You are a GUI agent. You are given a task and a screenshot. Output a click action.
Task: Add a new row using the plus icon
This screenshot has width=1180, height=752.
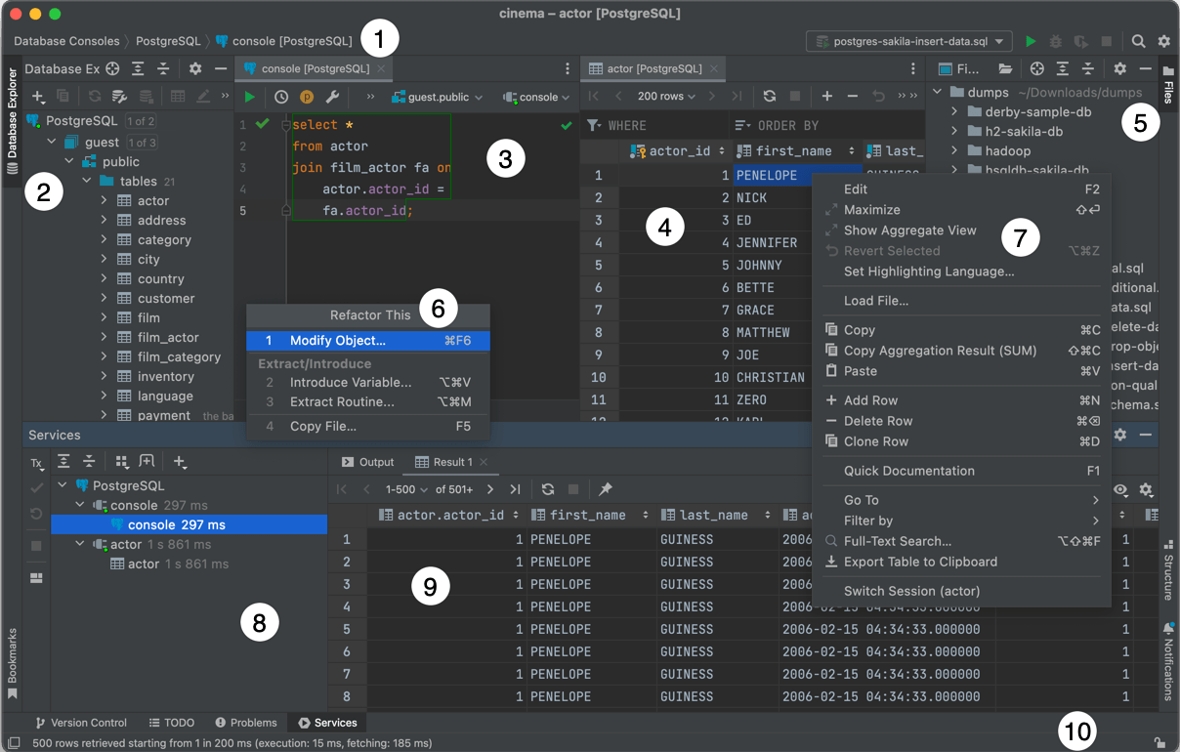tap(827, 98)
